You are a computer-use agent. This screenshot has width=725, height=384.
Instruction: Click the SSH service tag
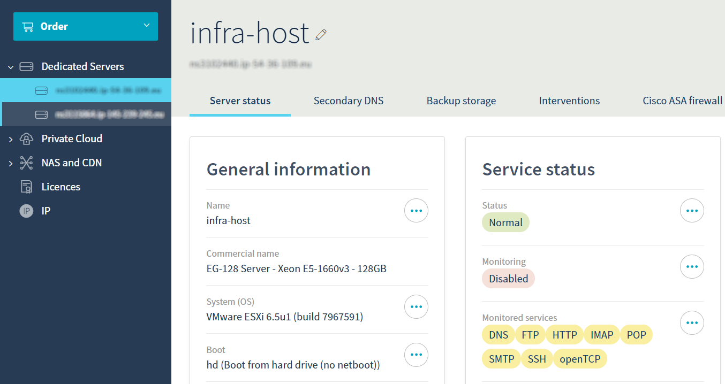(537, 359)
